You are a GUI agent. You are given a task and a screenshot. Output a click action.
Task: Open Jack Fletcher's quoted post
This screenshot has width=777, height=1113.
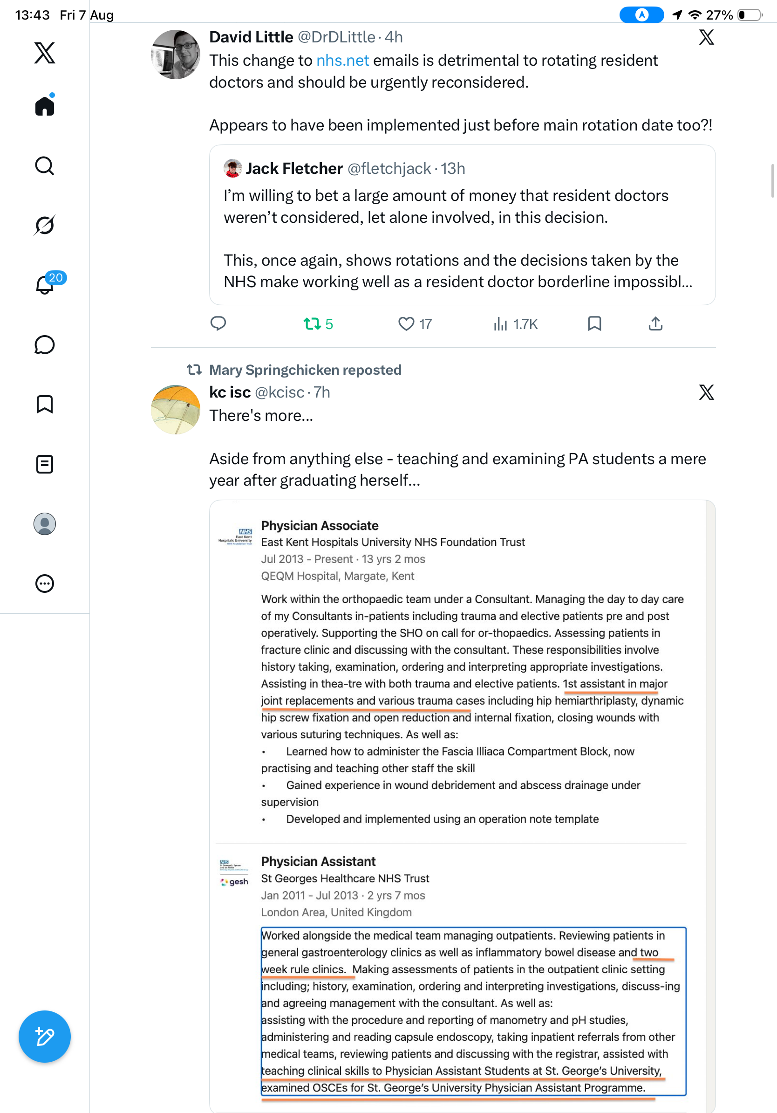coord(462,225)
